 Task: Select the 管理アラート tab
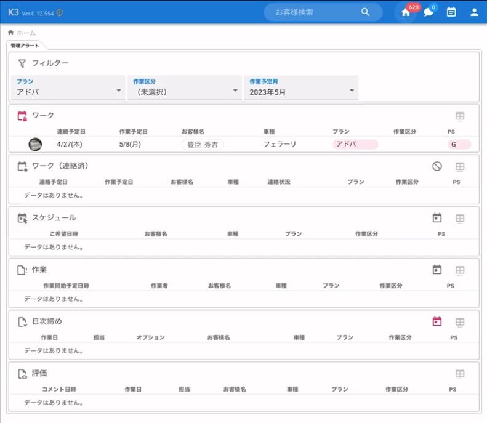[x=23, y=46]
